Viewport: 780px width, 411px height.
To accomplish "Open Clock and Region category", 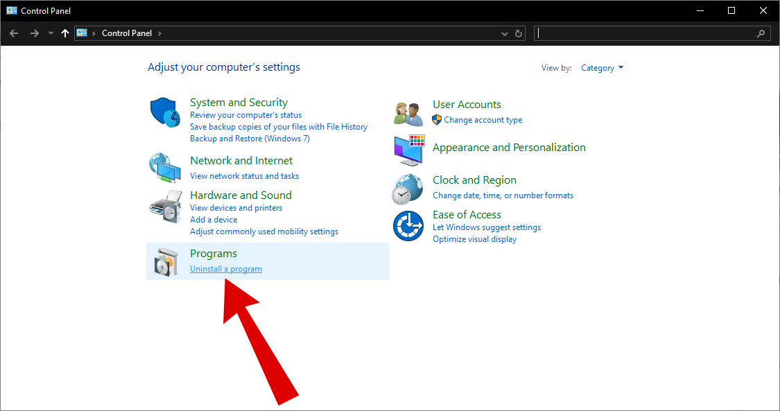I will pyautogui.click(x=474, y=180).
